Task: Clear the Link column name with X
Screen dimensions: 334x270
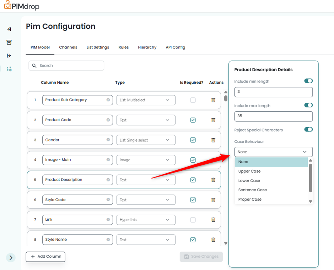Action: point(108,220)
